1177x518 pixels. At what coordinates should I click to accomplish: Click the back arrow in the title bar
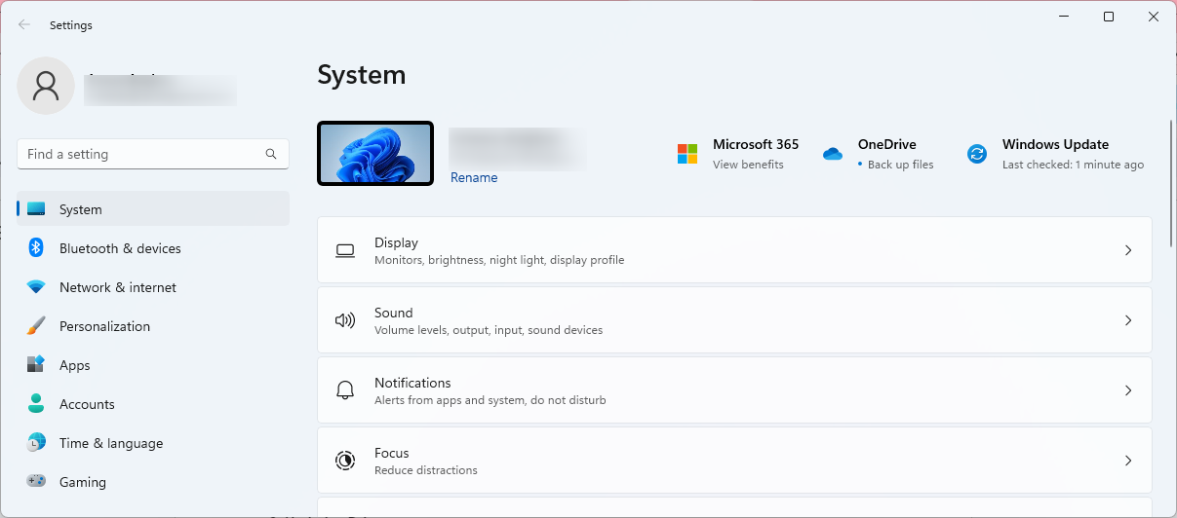24,25
